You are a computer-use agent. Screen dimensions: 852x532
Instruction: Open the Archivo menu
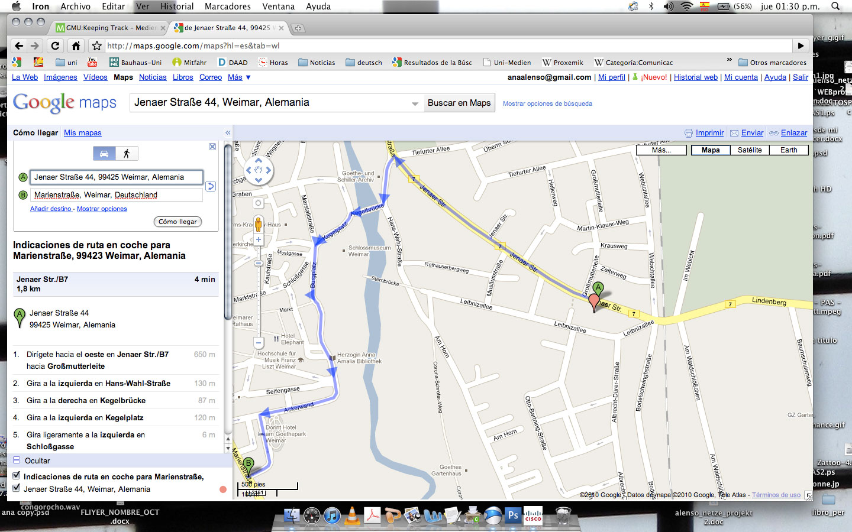pyautogui.click(x=76, y=7)
